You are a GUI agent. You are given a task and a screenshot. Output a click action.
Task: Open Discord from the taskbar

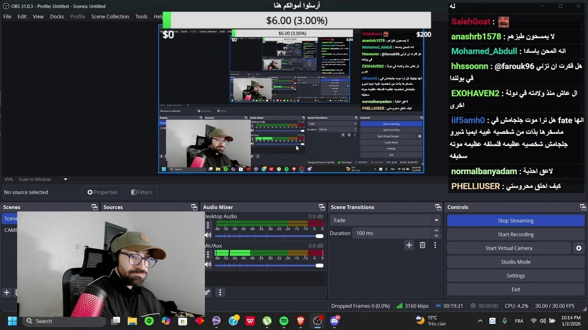pos(334,321)
